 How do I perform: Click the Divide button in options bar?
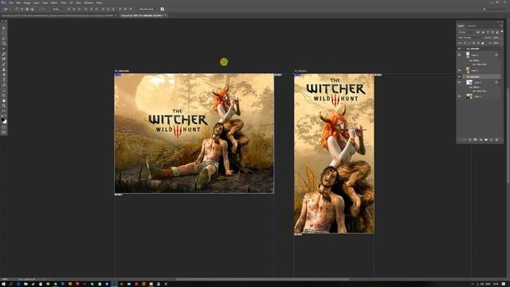(57, 9)
